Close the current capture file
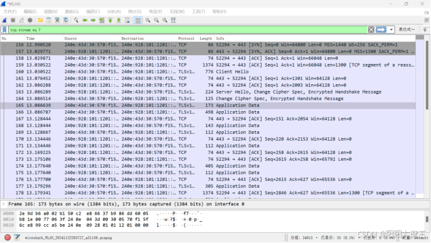 [x=57, y=20]
